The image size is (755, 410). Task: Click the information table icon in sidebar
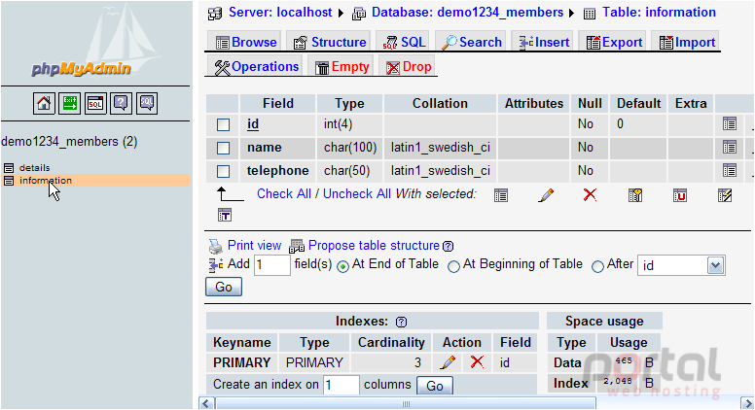[8, 181]
